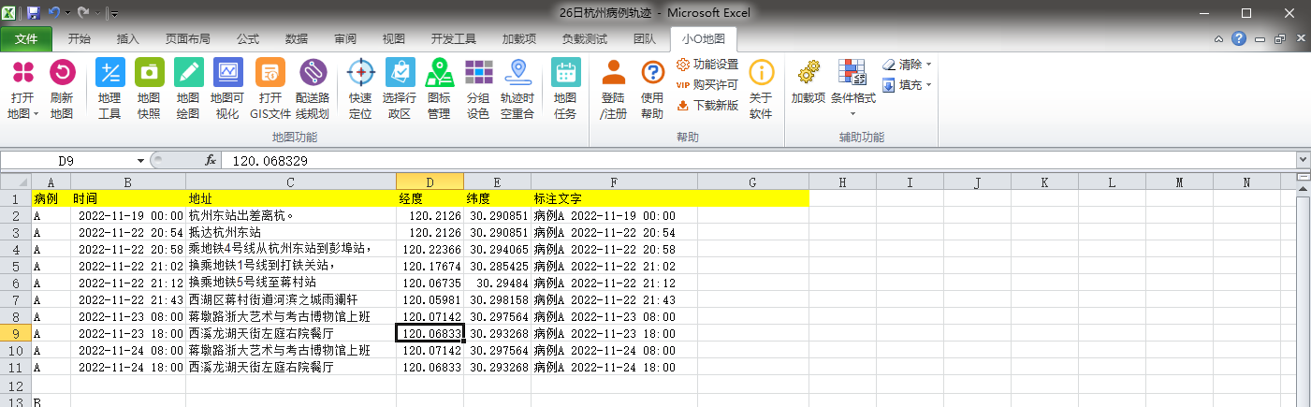Switch to the 负载测试 tab
Image resolution: width=1311 pixels, height=407 pixels.
[585, 39]
